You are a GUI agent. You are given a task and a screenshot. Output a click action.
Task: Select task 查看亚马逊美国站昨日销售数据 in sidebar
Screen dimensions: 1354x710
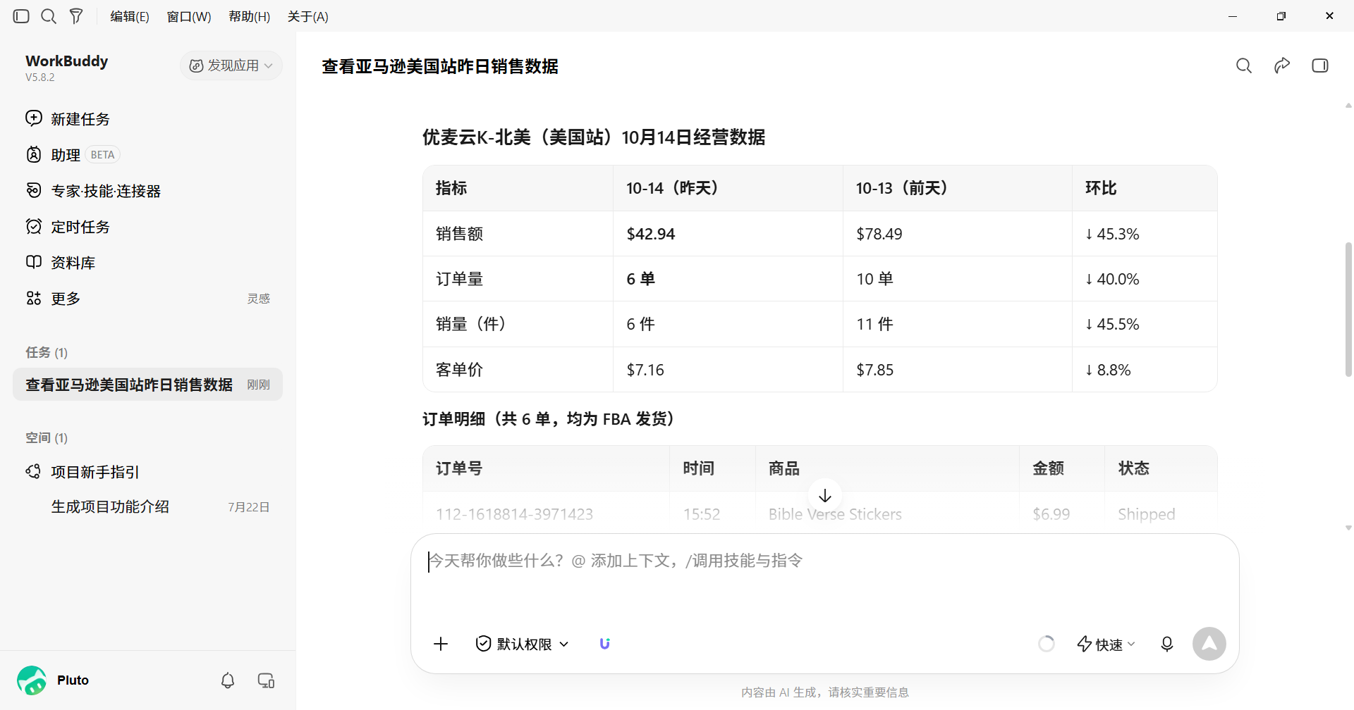point(147,385)
